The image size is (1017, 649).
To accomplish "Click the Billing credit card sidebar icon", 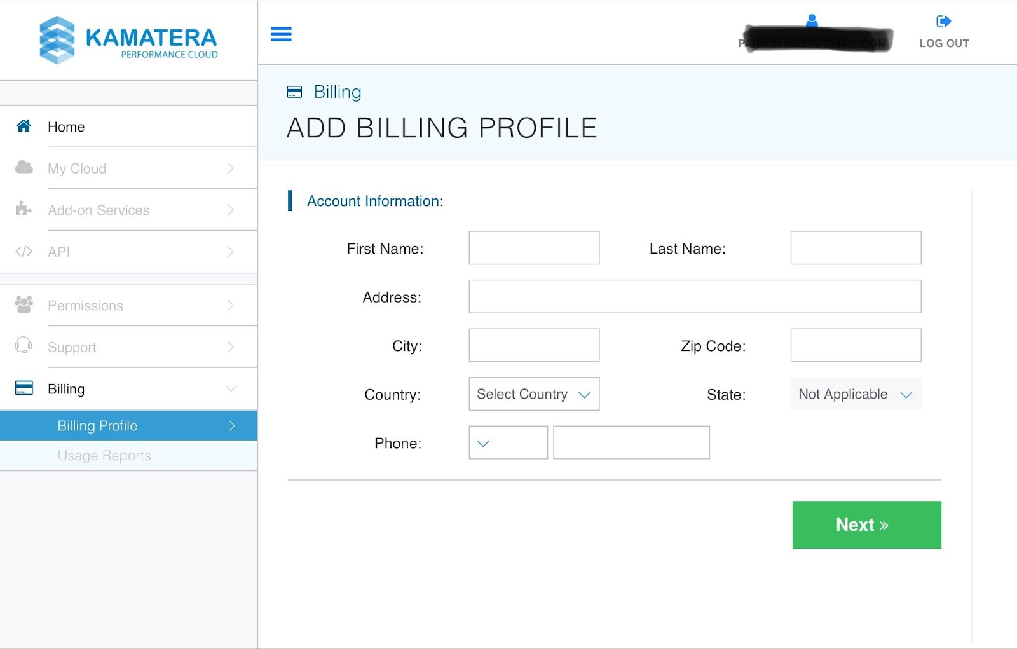I will tap(24, 388).
